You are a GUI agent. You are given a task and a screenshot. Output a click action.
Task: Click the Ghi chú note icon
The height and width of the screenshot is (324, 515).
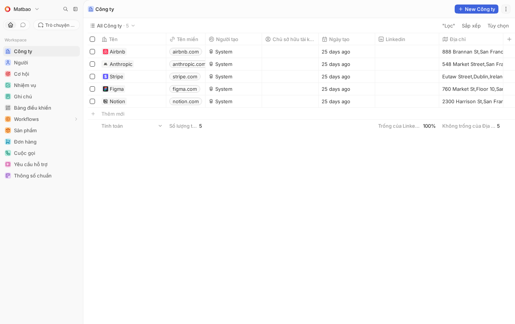point(8,96)
